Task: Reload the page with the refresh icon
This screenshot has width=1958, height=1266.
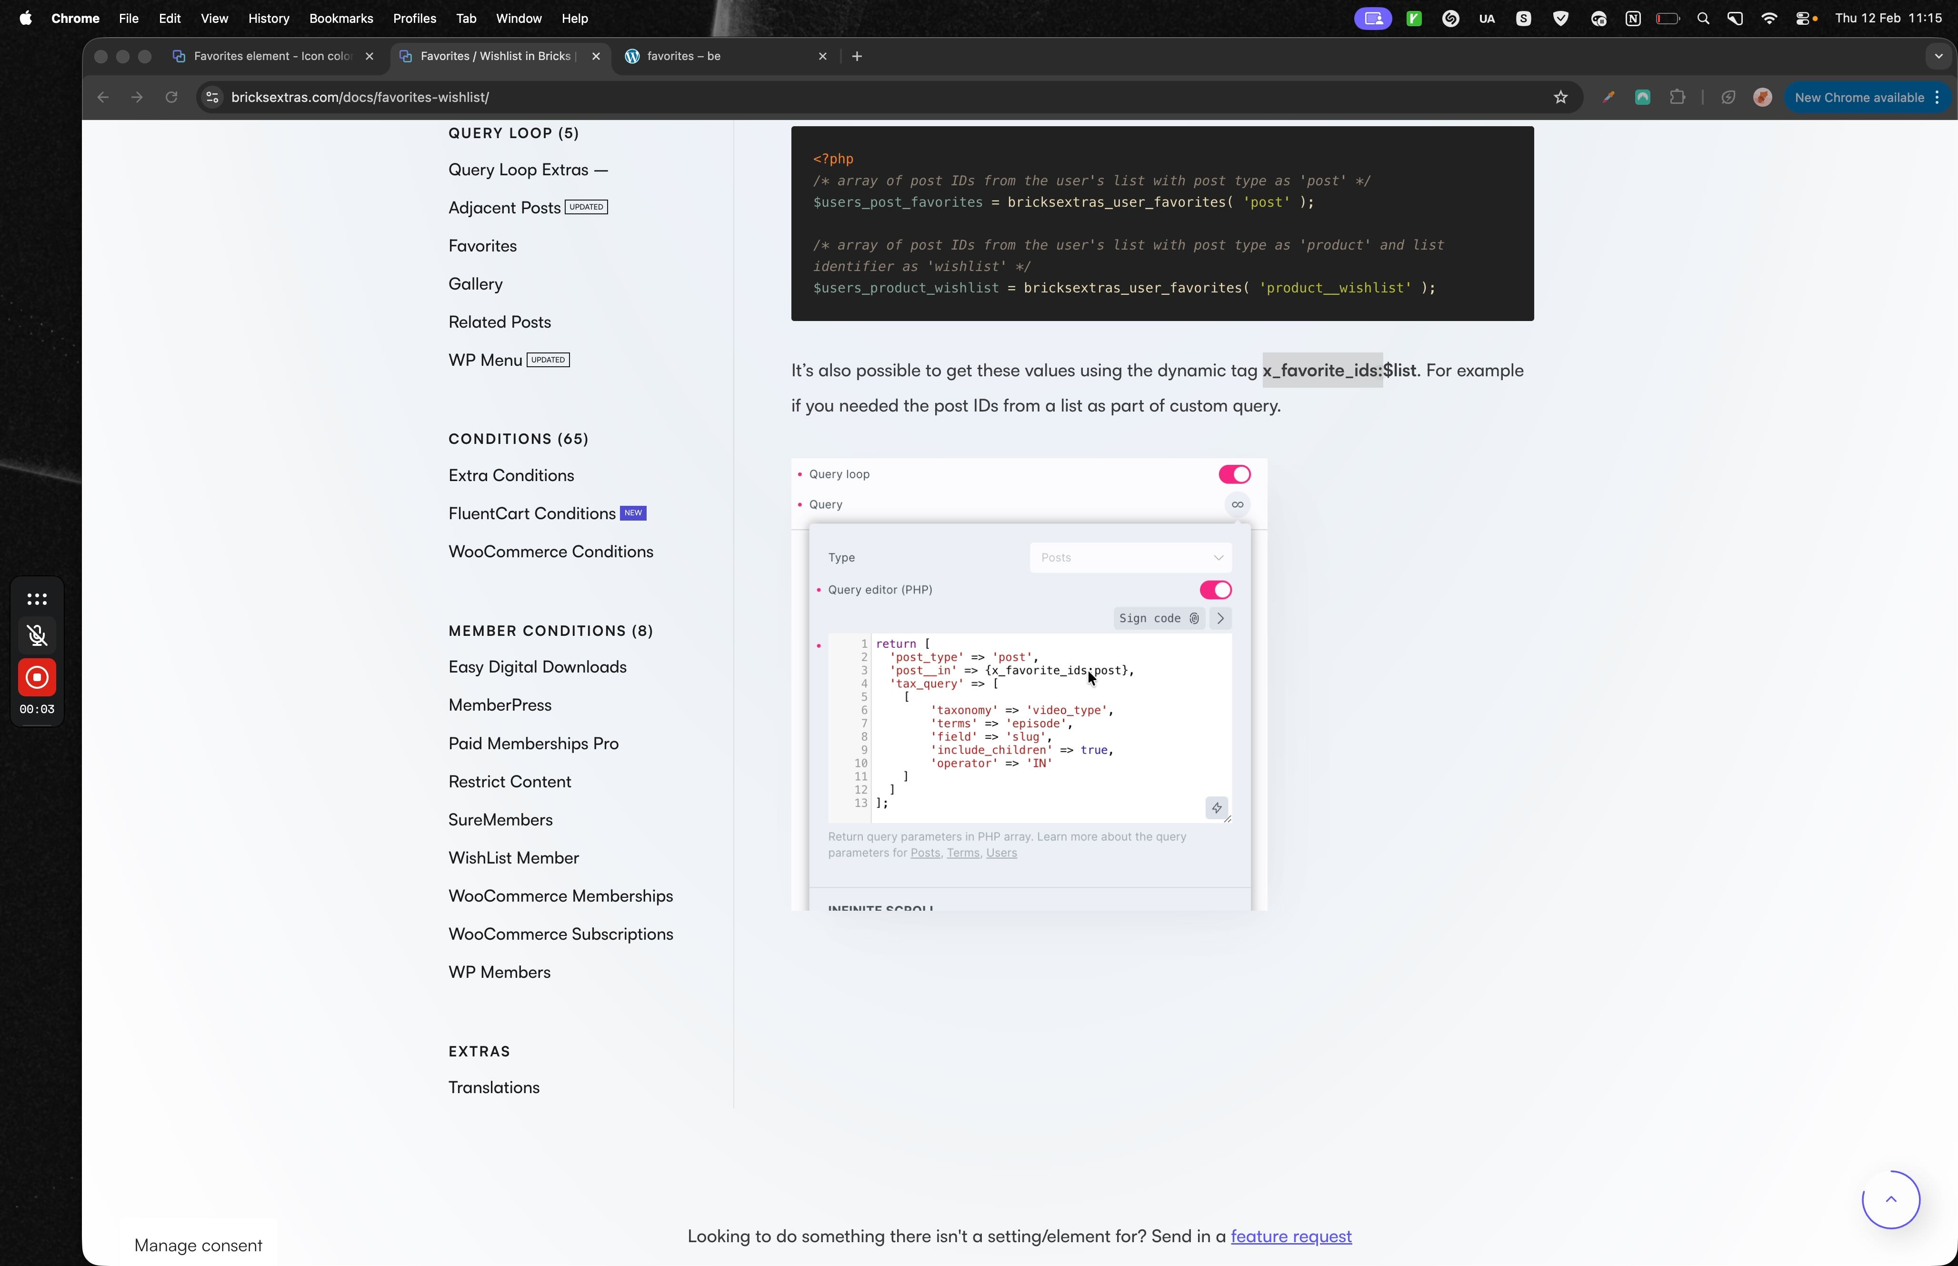Action: (x=171, y=97)
